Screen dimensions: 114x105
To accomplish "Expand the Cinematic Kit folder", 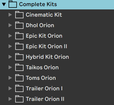I will 10,15.
